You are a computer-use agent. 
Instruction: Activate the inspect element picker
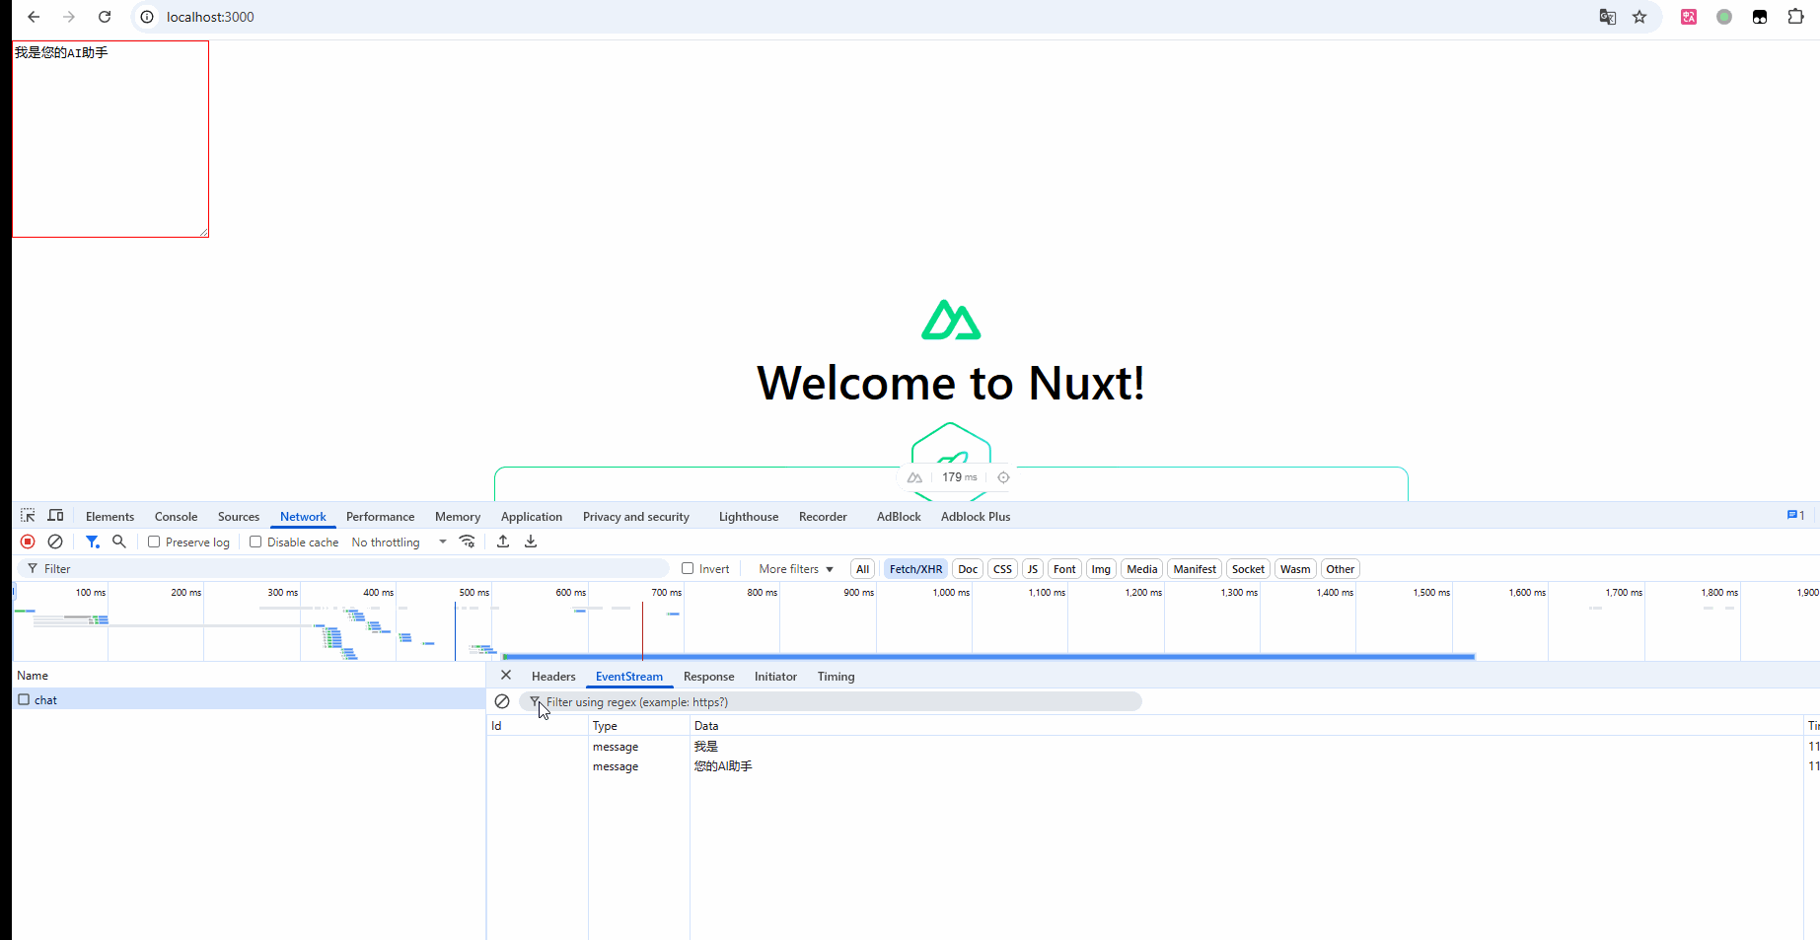pyautogui.click(x=28, y=516)
